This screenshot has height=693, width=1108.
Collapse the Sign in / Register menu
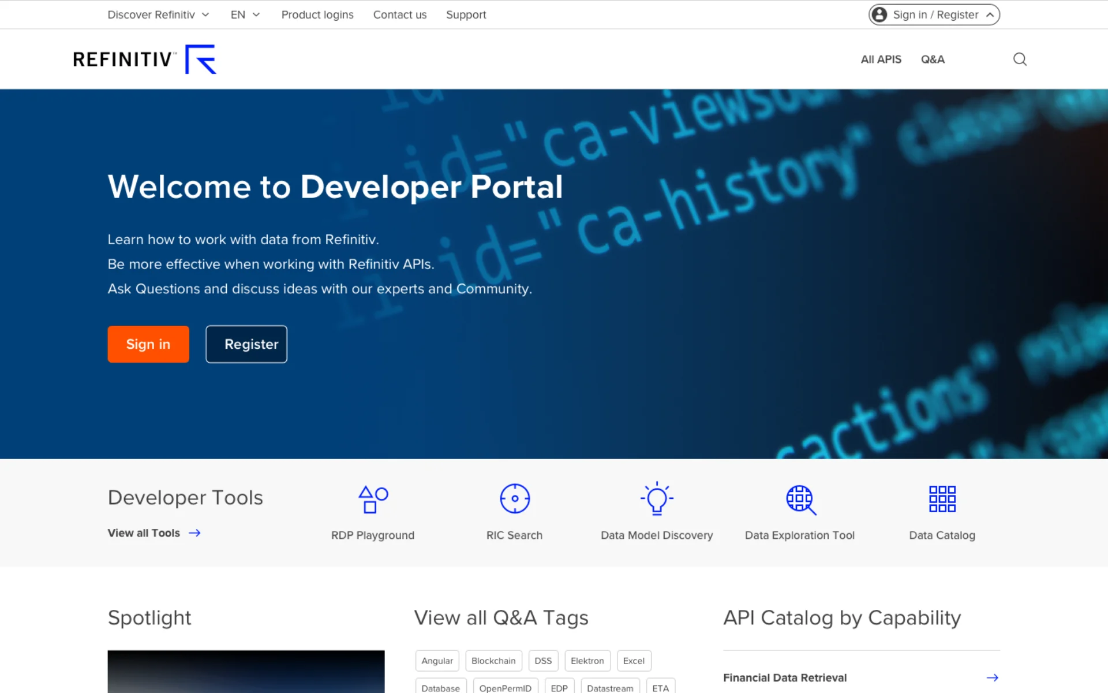point(990,14)
